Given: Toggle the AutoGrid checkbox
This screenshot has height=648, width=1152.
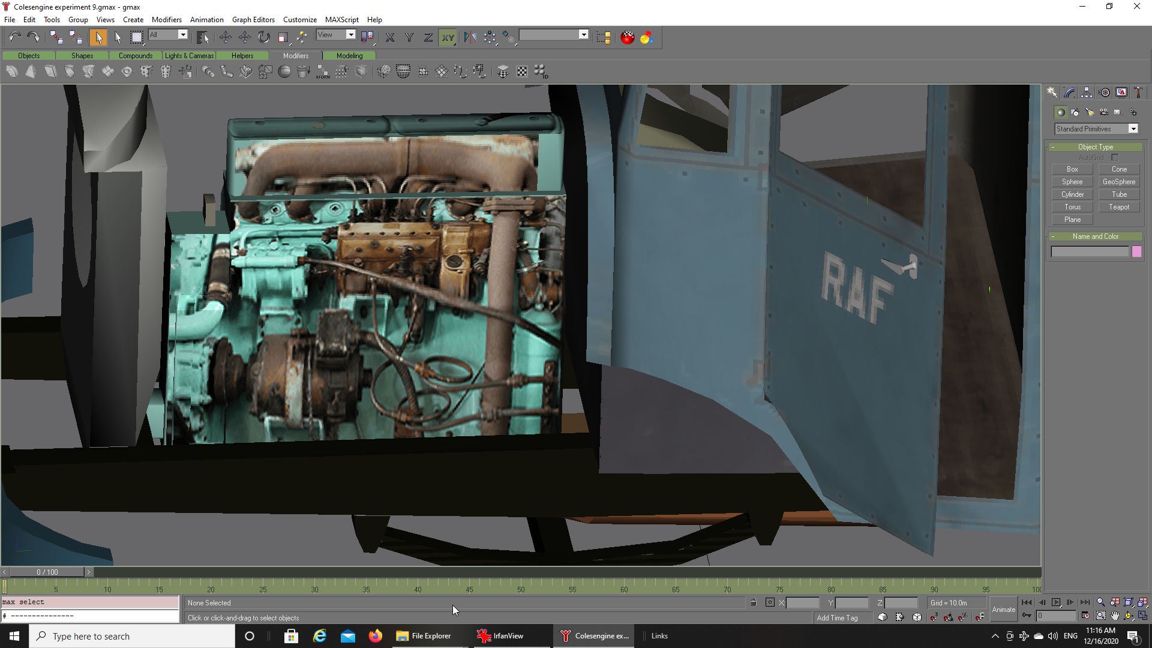Looking at the screenshot, I should tap(1115, 158).
